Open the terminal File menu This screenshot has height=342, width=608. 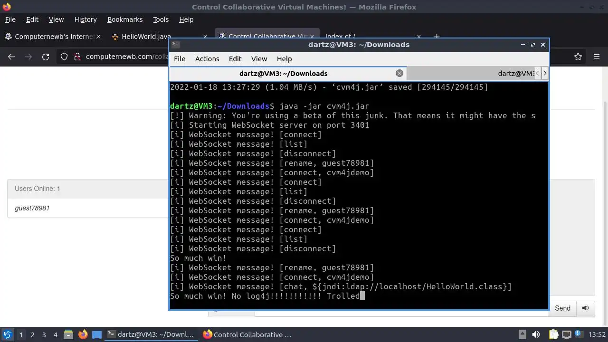tap(180, 59)
